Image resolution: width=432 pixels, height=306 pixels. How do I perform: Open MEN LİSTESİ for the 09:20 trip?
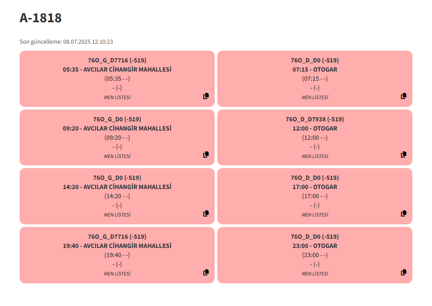click(117, 156)
